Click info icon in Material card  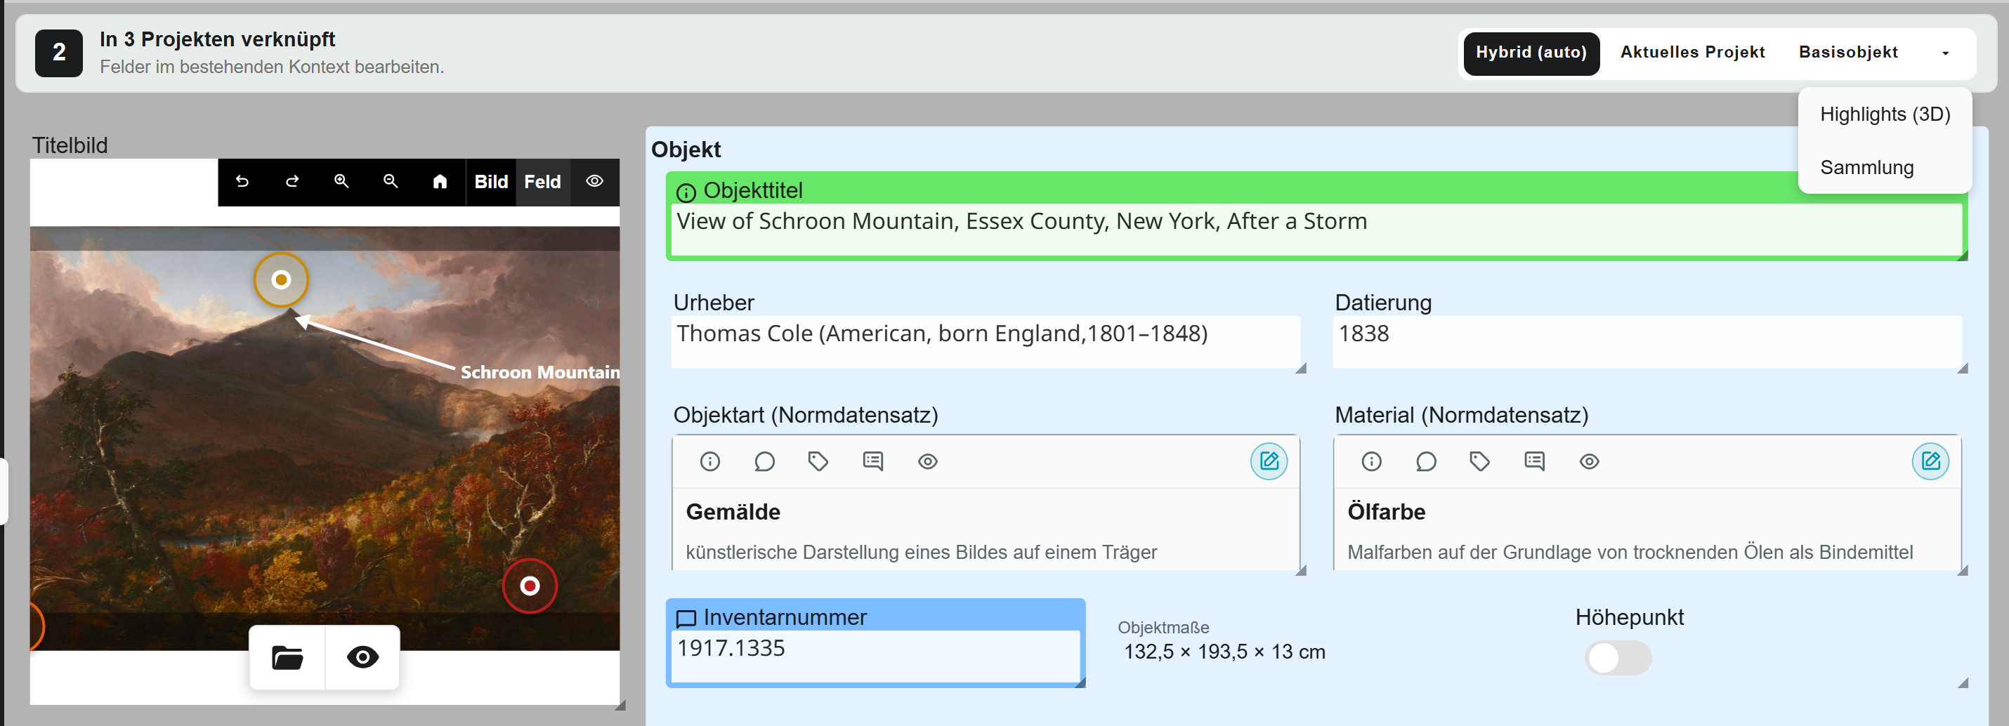(1371, 461)
